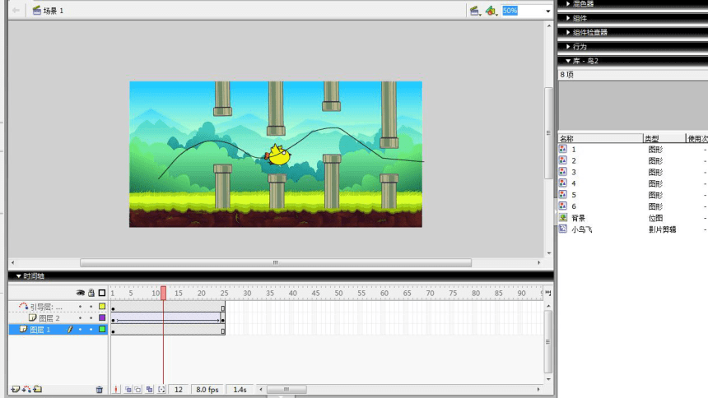Select graphic symbol 4 icon in library
Image resolution: width=708 pixels, height=398 pixels.
pos(563,183)
